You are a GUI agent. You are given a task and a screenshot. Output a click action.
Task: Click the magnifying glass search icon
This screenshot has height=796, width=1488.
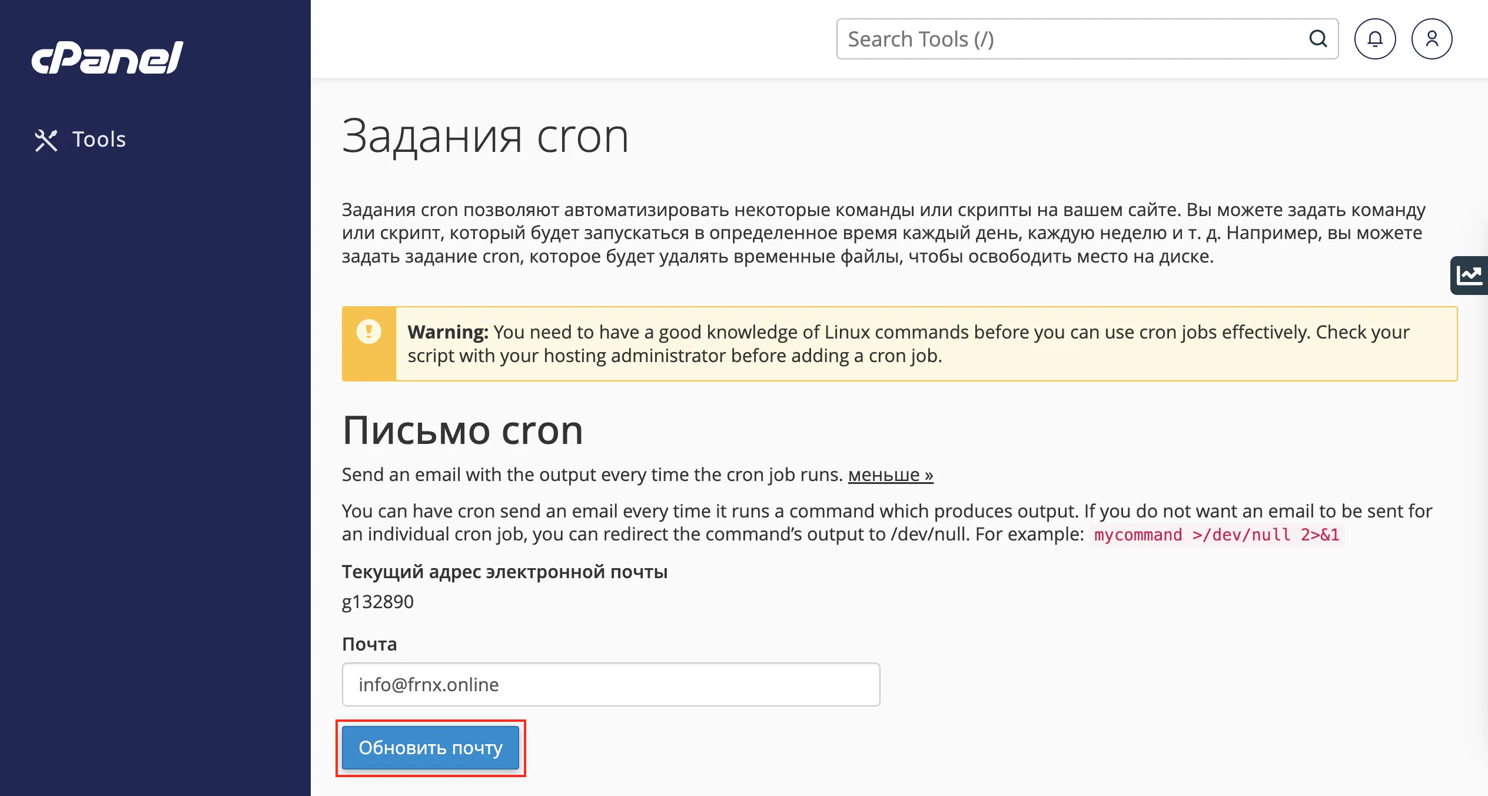point(1318,39)
